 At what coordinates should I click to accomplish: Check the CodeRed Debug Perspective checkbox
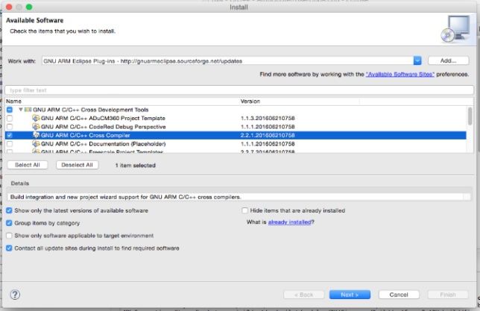[10, 127]
